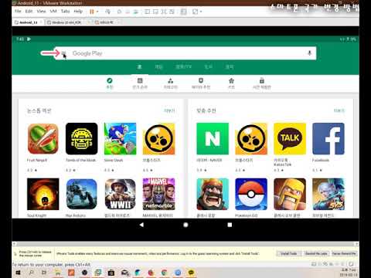Tap the Pokemon GO app icon
The width and height of the screenshot is (371, 278).
(x=251, y=194)
